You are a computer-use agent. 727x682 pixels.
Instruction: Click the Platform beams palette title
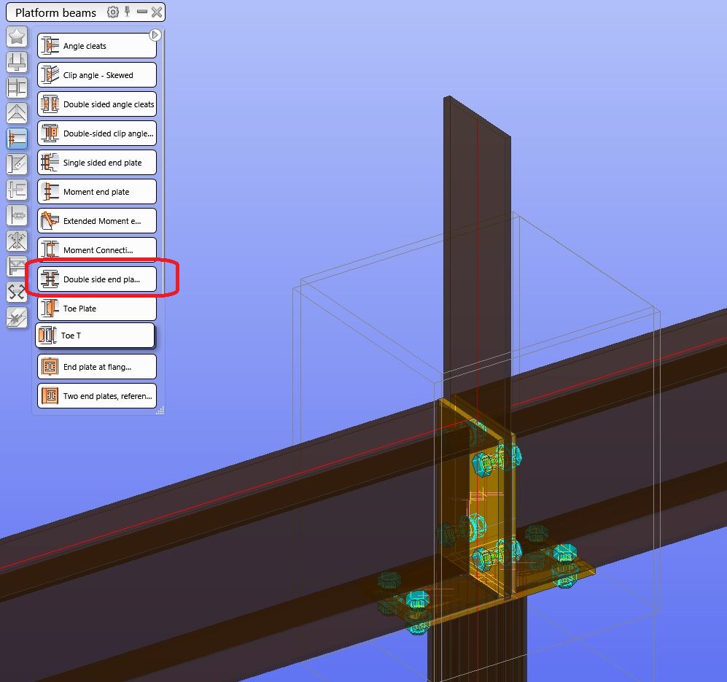pos(55,12)
